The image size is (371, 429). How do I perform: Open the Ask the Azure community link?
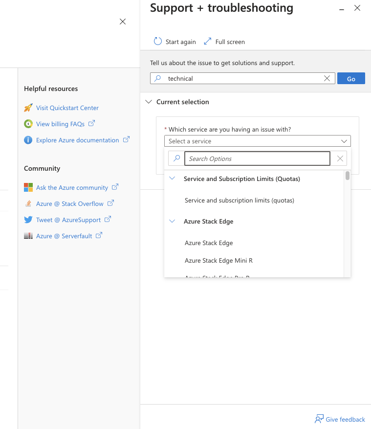[x=72, y=187]
